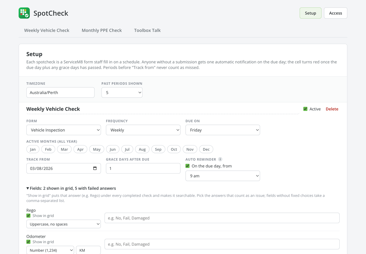Click the KM unit field
Image resolution: width=366 pixels, height=254 pixels.
point(88,250)
